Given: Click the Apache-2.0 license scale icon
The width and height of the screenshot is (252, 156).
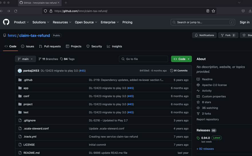Looking at the screenshot, I should point(198,85).
